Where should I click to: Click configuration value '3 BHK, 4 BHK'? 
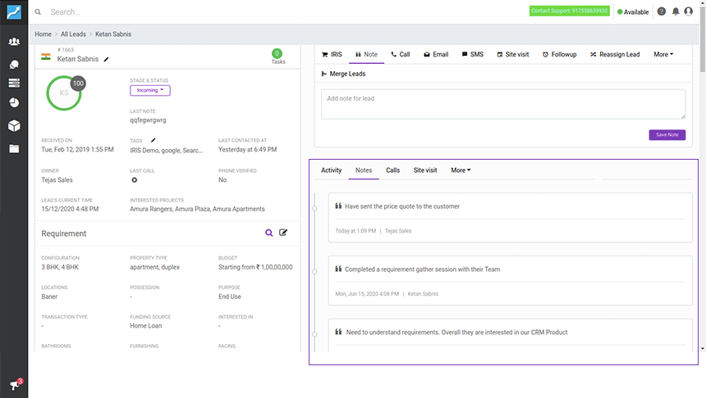click(60, 267)
